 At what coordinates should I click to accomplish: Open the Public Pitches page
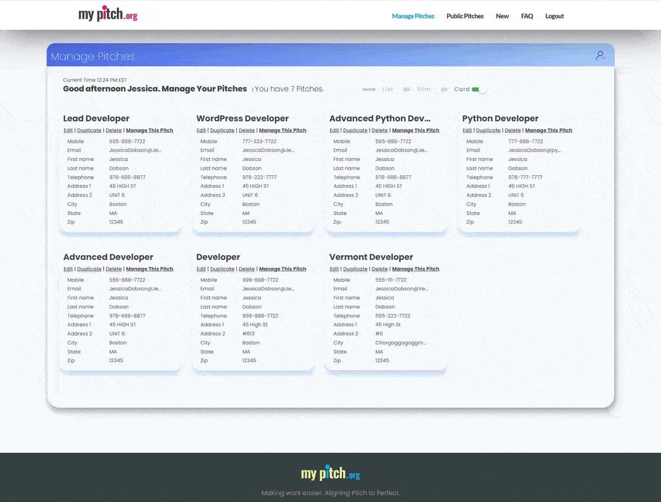(x=464, y=16)
